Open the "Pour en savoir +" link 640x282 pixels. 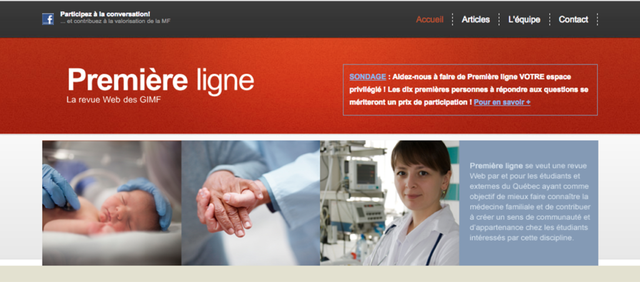point(502,103)
